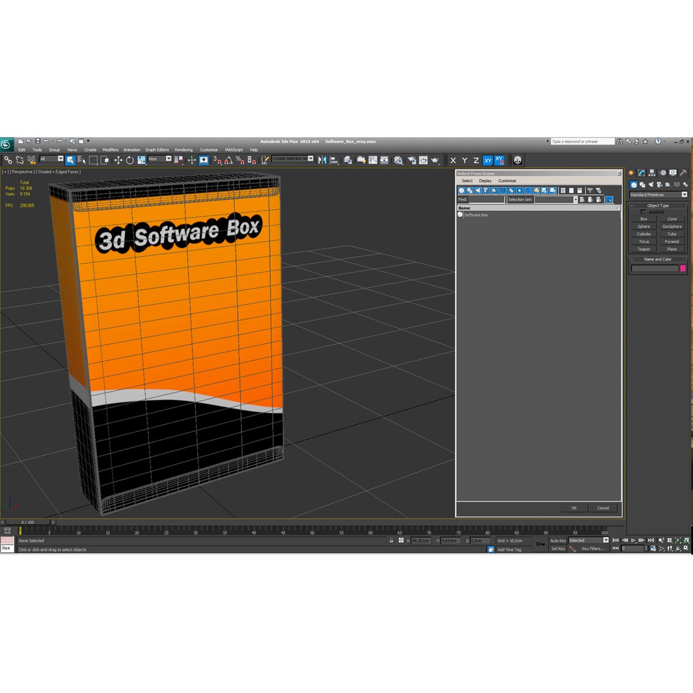The height and width of the screenshot is (693, 693).
Task: Click Cancel in Select From Scene dialog
Action: point(603,508)
